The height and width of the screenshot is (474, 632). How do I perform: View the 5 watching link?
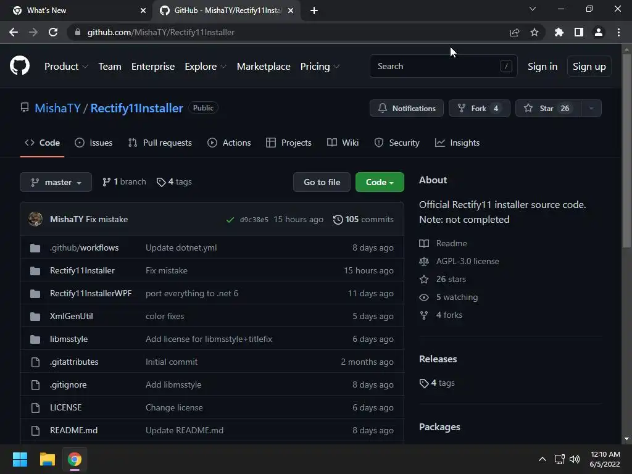pyautogui.click(x=457, y=297)
